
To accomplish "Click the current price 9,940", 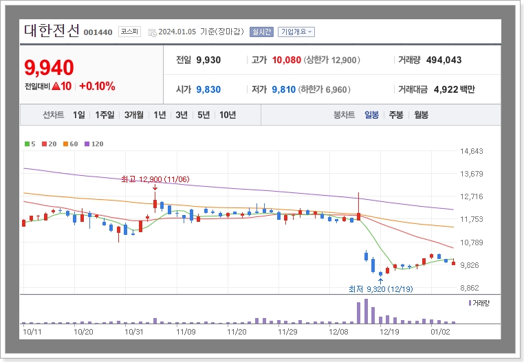I will point(49,68).
